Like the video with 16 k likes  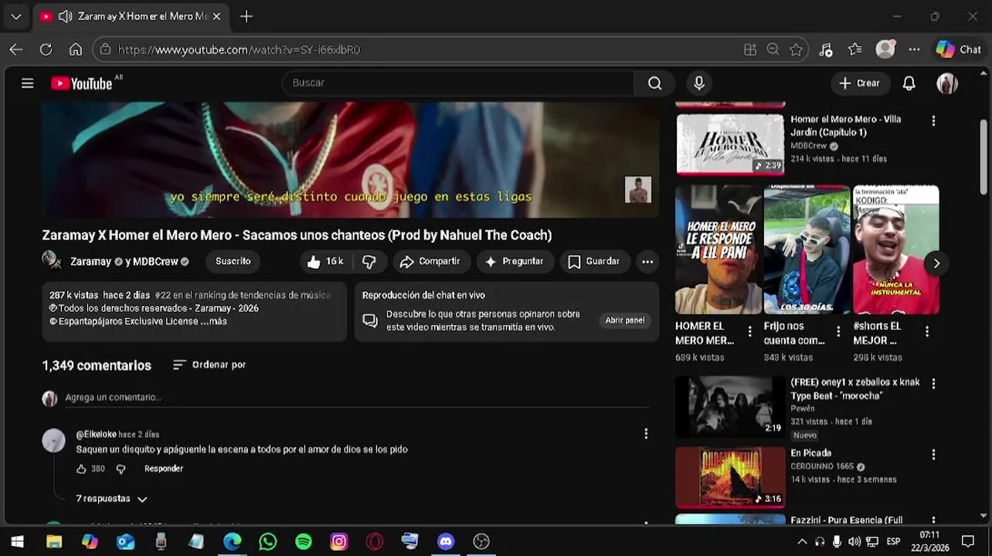324,262
